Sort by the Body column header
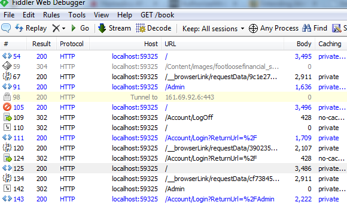The image size is (347, 220). point(299,44)
